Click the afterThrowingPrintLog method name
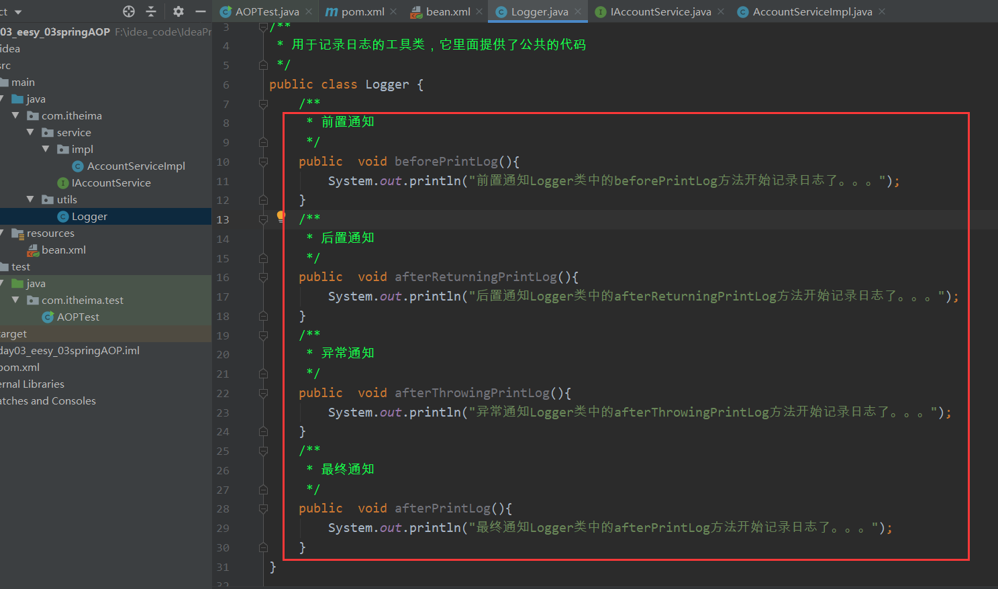The image size is (998, 589). [x=472, y=393]
